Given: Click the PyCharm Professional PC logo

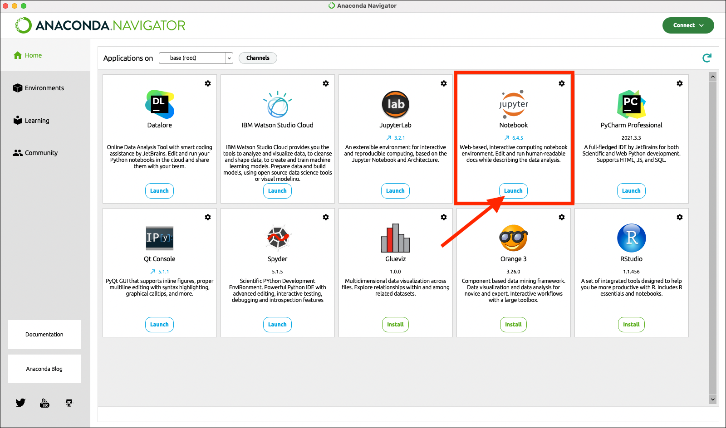Looking at the screenshot, I should (632, 104).
